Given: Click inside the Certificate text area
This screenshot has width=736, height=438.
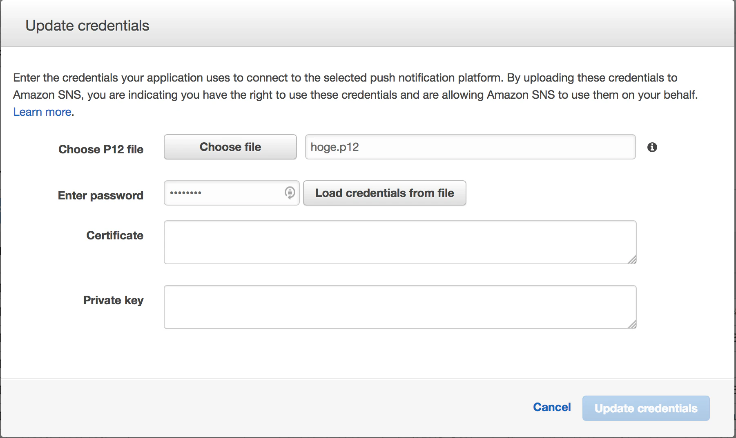Looking at the screenshot, I should coord(400,242).
